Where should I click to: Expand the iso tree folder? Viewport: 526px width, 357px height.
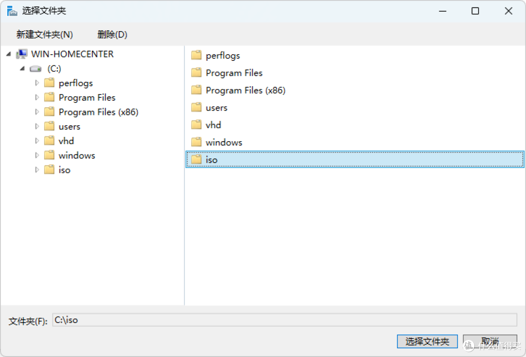[x=37, y=170]
